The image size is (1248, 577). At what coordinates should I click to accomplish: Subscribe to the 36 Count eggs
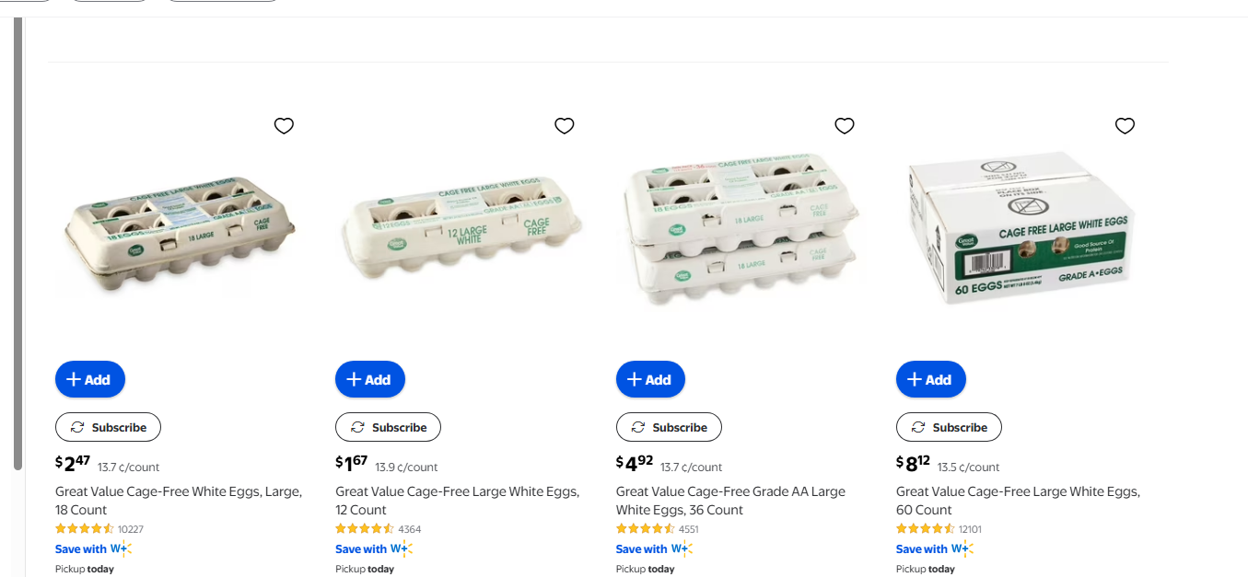669,427
